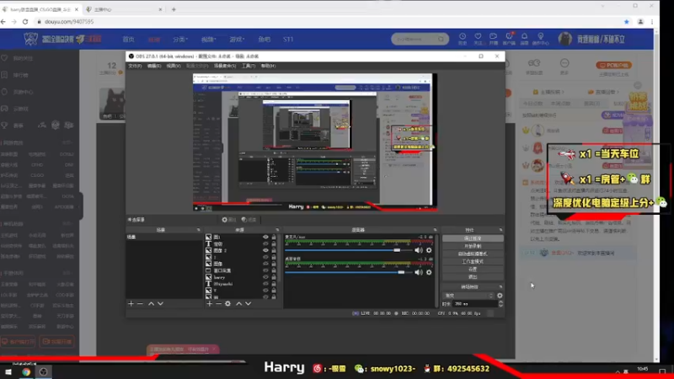
Task: Toggle visibility of the 窗口采集 source
Action: (265, 270)
